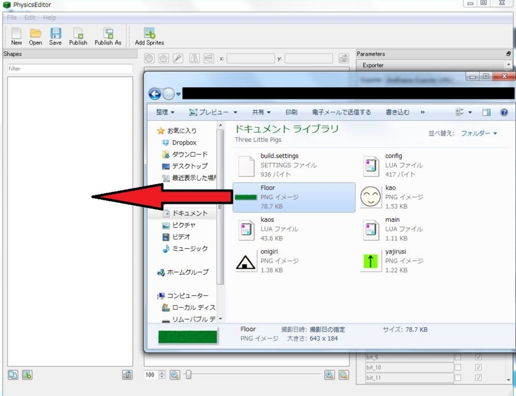Screen dimensions: 516x396
Task: Click the 書き込む button
Action: pos(397,112)
